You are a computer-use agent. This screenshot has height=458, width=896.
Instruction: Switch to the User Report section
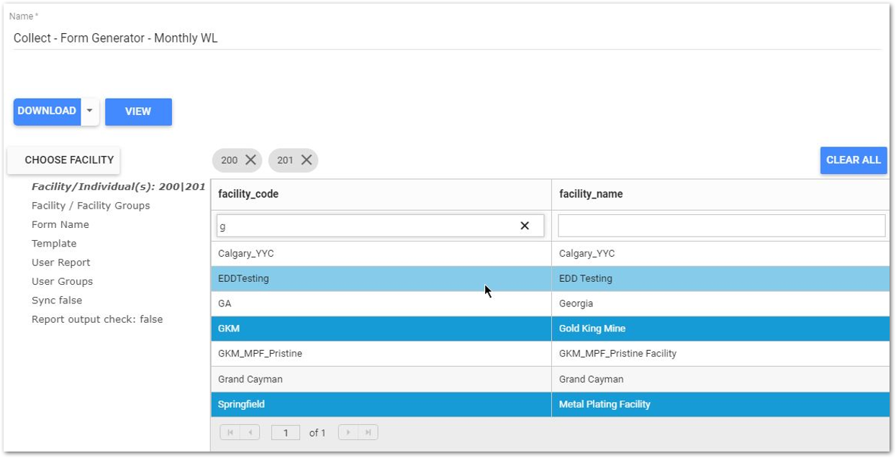60,262
